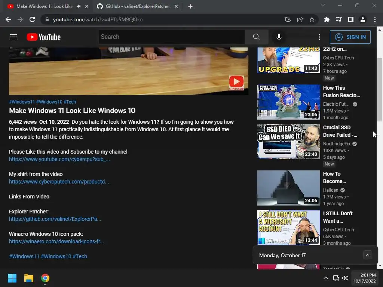The width and height of the screenshot is (383, 287).
Task: Share this page icon
Action: click(300, 19)
